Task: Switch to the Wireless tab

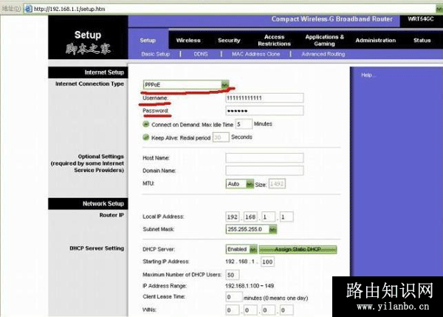Action: (x=188, y=41)
